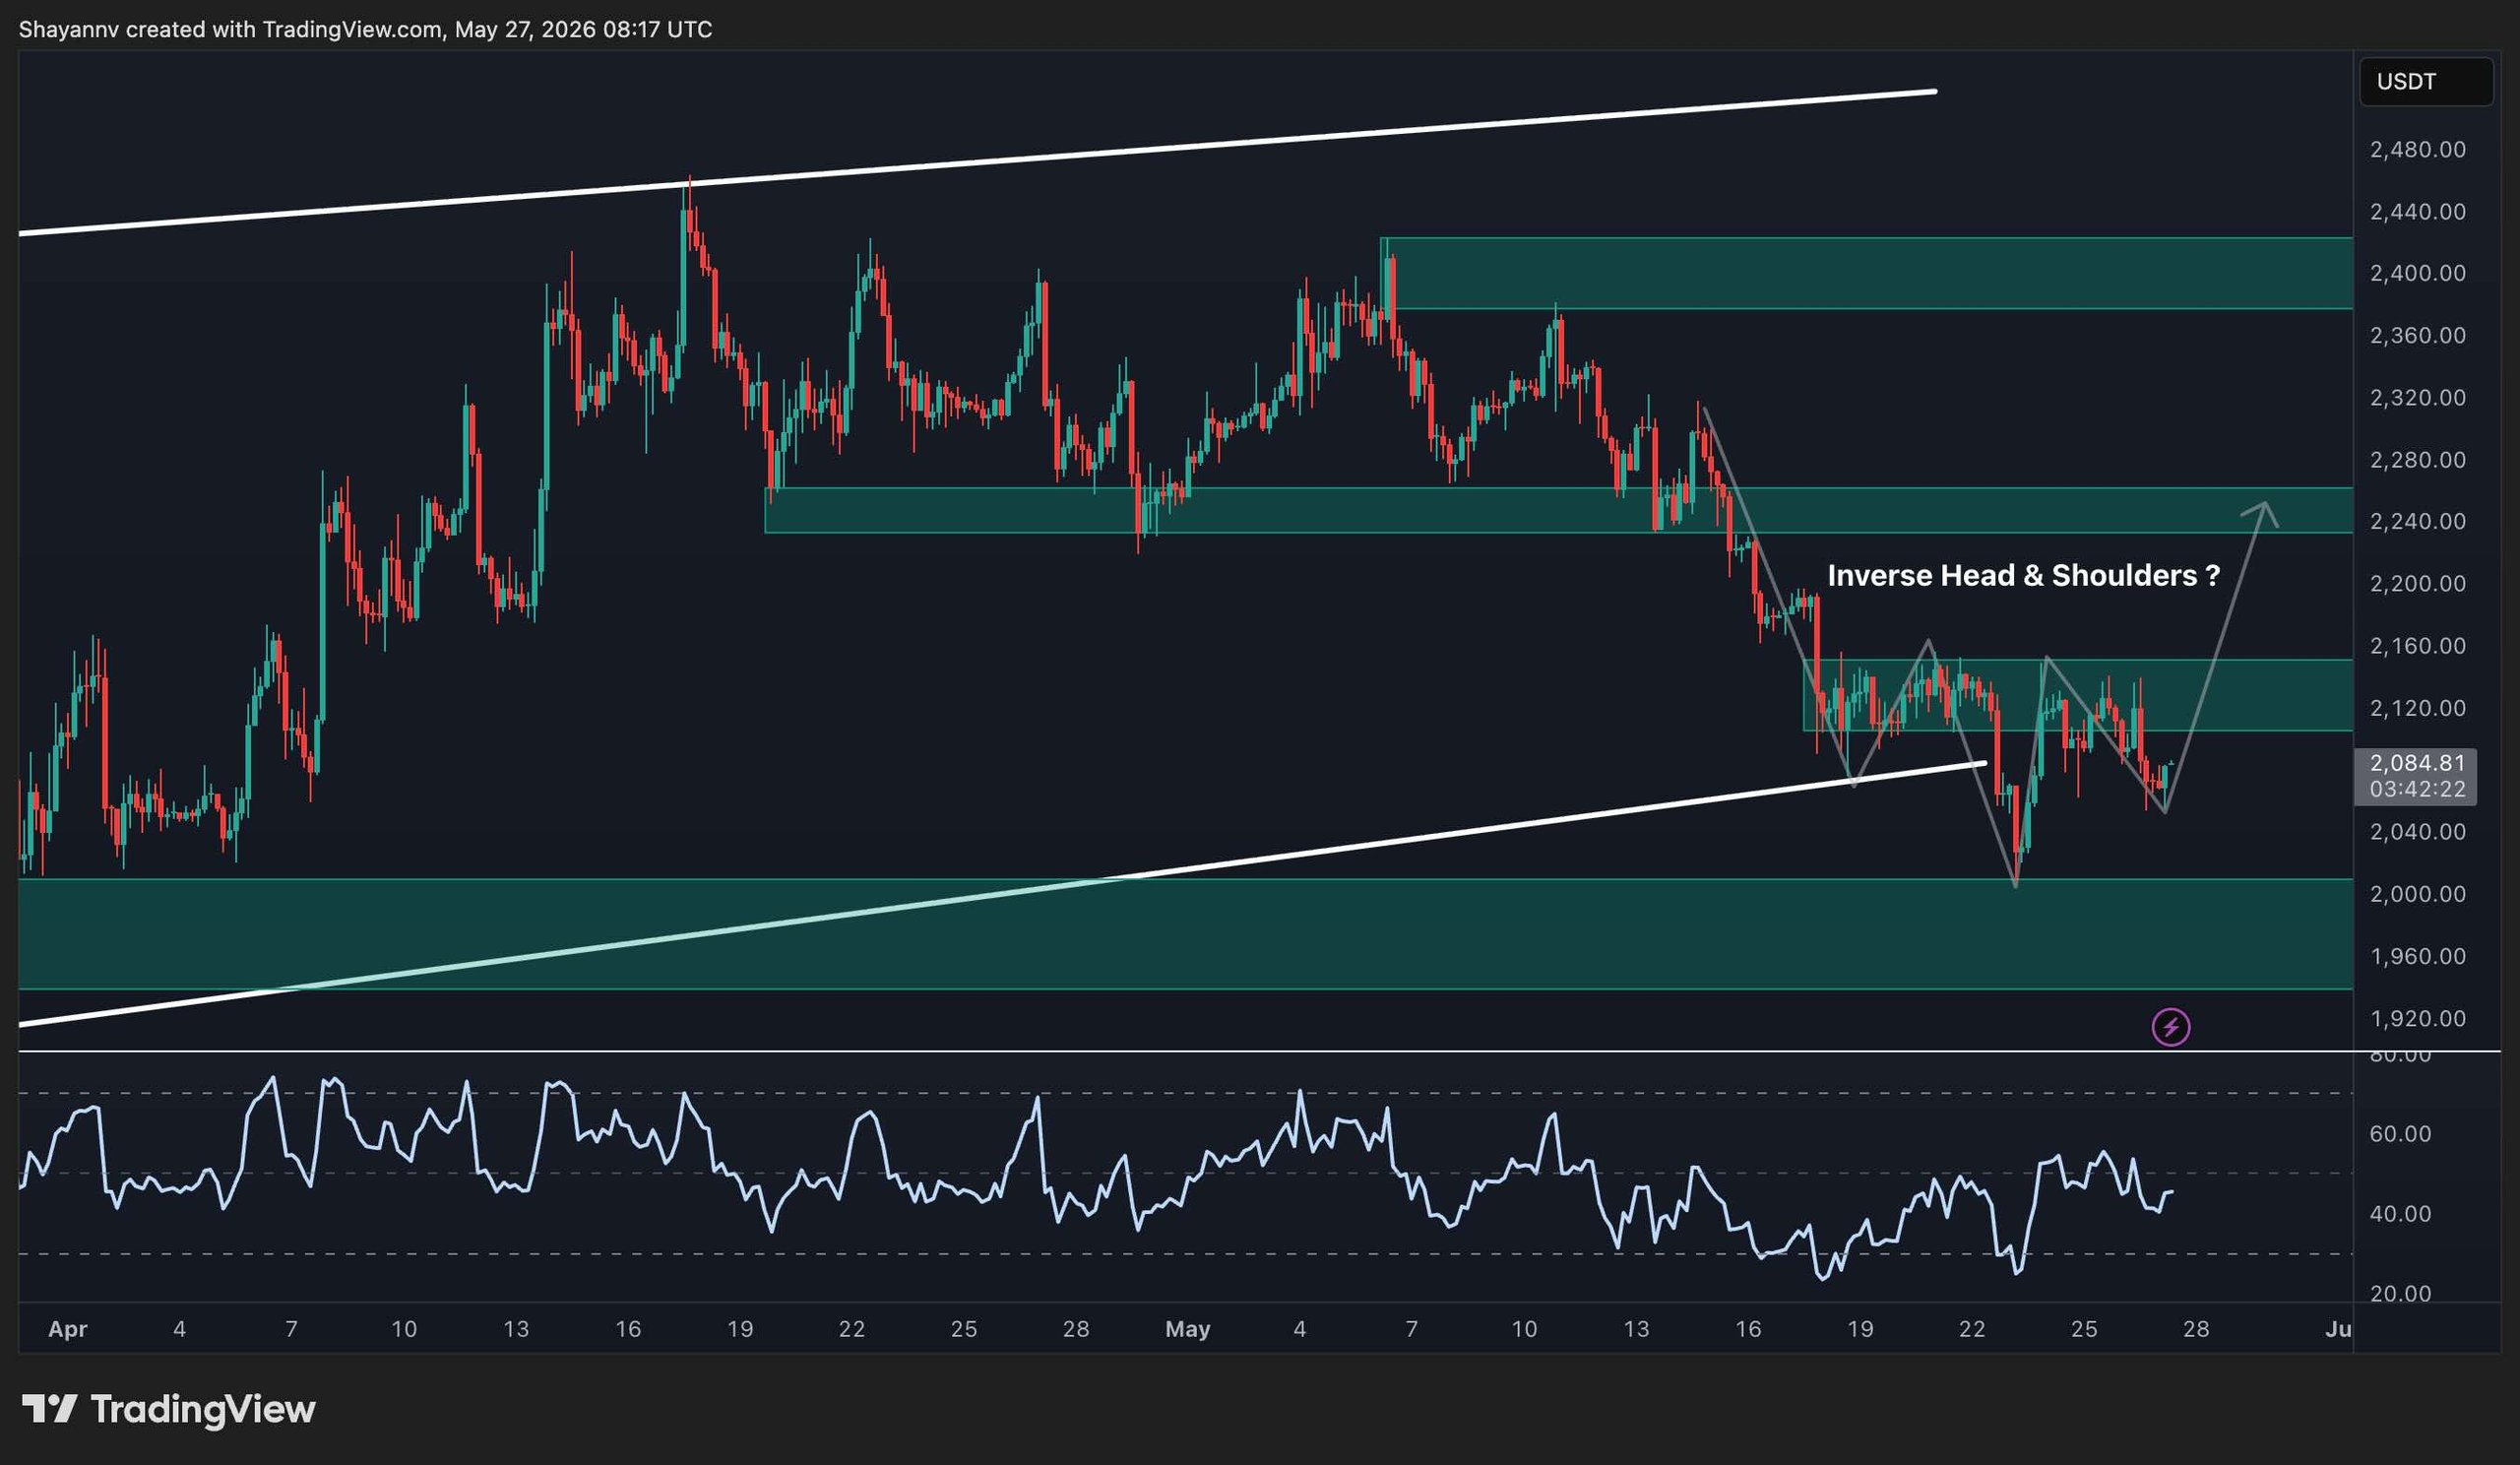Click the 2,200.00 price axis label
2520x1465 pixels.
[x=2418, y=583]
